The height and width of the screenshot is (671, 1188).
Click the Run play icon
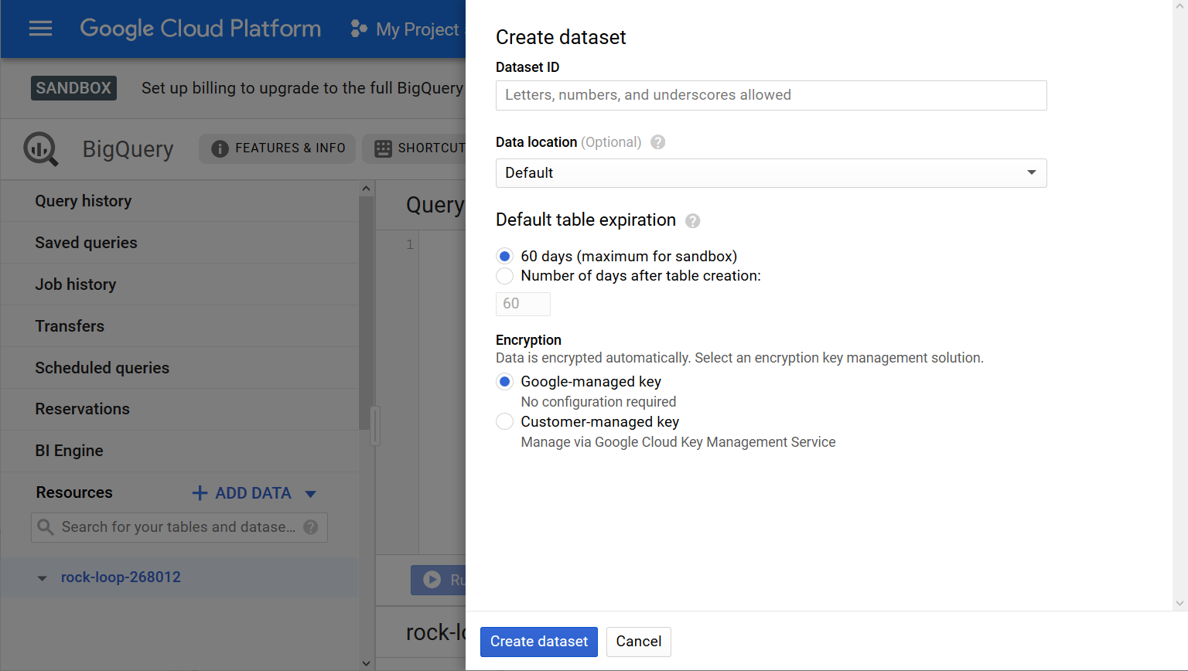(432, 580)
